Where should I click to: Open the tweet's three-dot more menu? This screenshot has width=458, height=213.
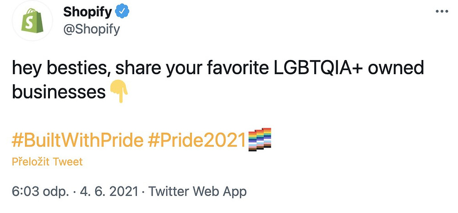pos(442,11)
